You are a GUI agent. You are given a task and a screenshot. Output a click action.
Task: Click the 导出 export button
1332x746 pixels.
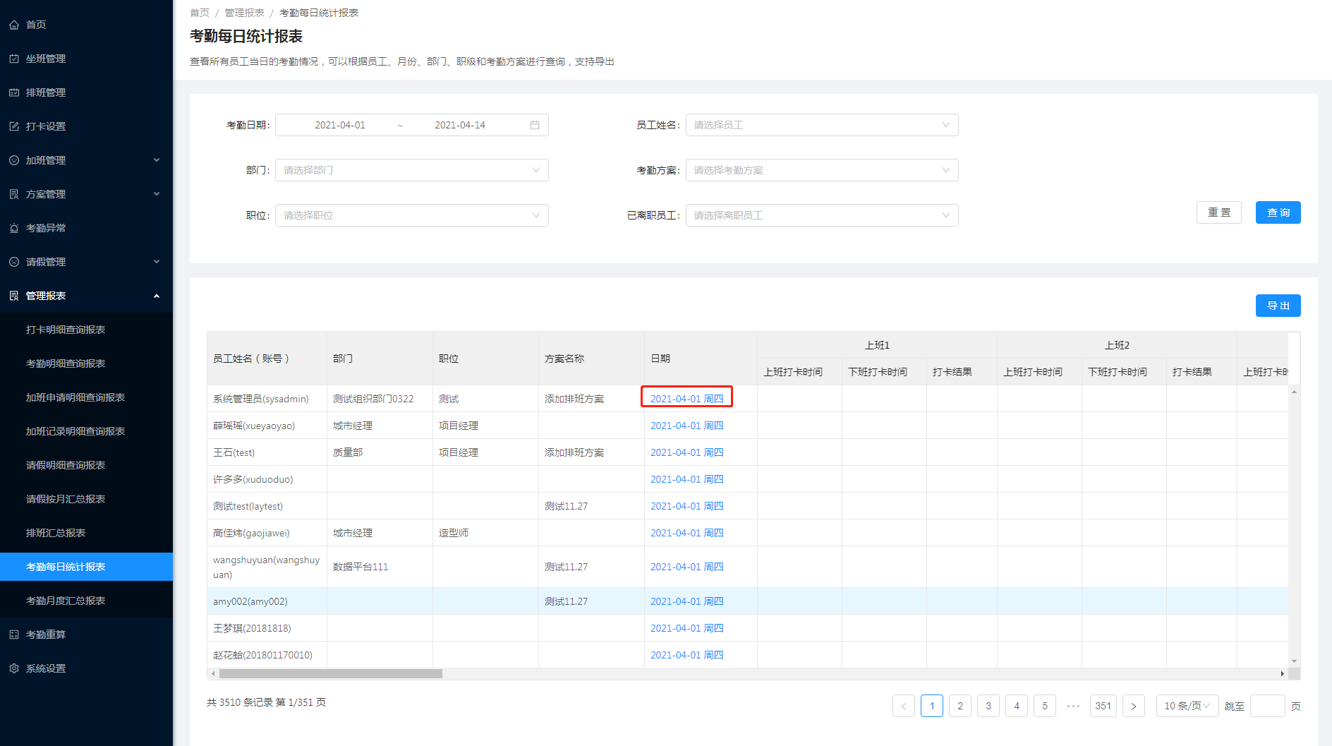pyautogui.click(x=1278, y=306)
